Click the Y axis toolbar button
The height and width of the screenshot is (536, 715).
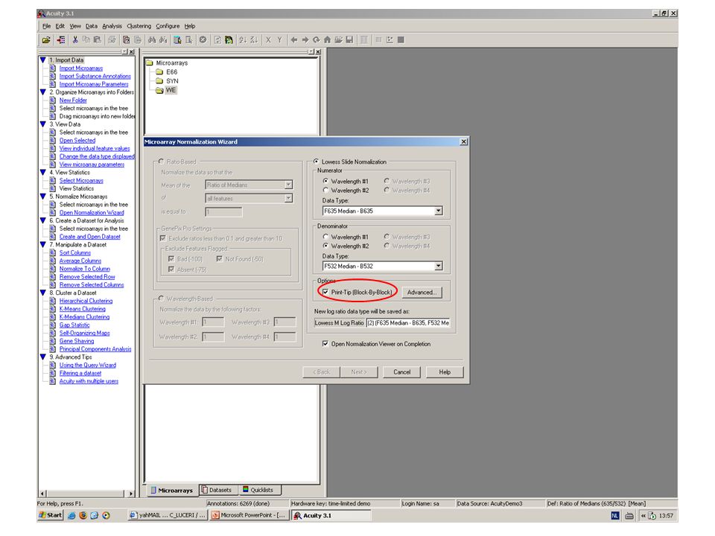[279, 40]
